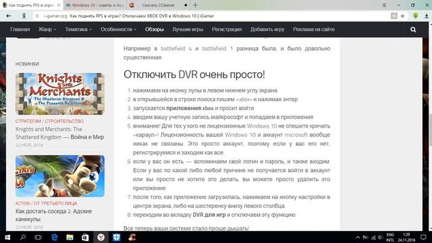Viewport: 432px width, 243px height.
Task: Expand the Жанр dropdown menu
Action: click(x=47, y=29)
